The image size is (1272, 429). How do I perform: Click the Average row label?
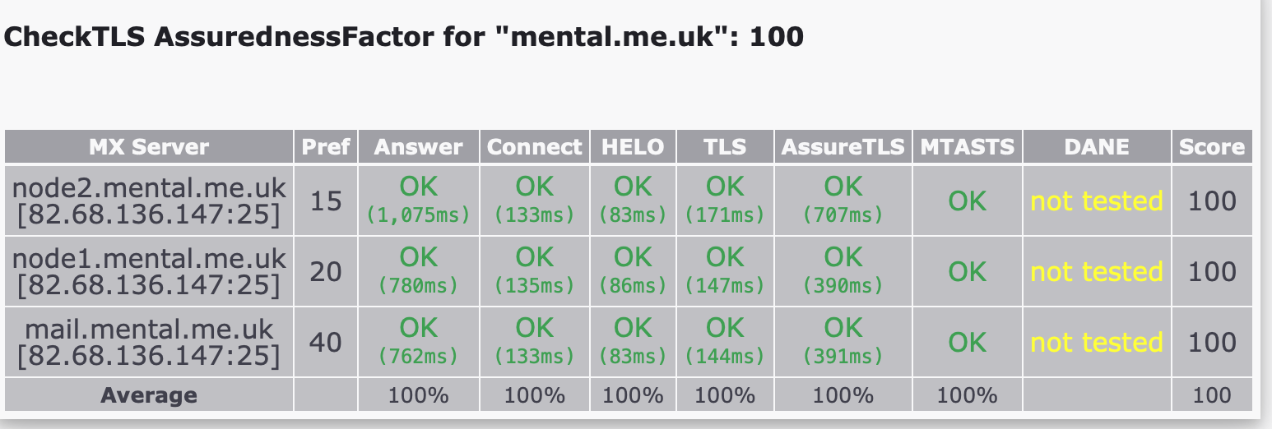pos(149,395)
